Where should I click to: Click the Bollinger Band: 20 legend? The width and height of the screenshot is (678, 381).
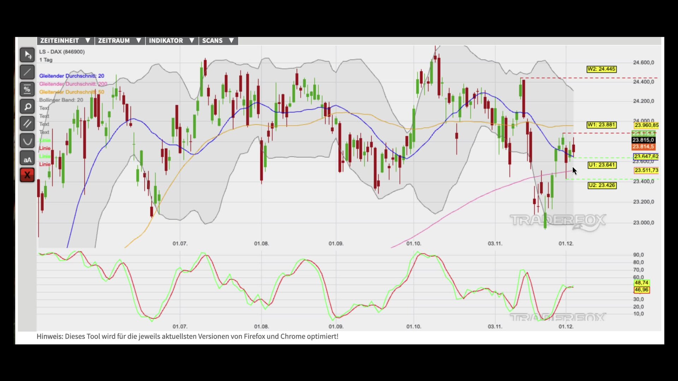point(61,100)
